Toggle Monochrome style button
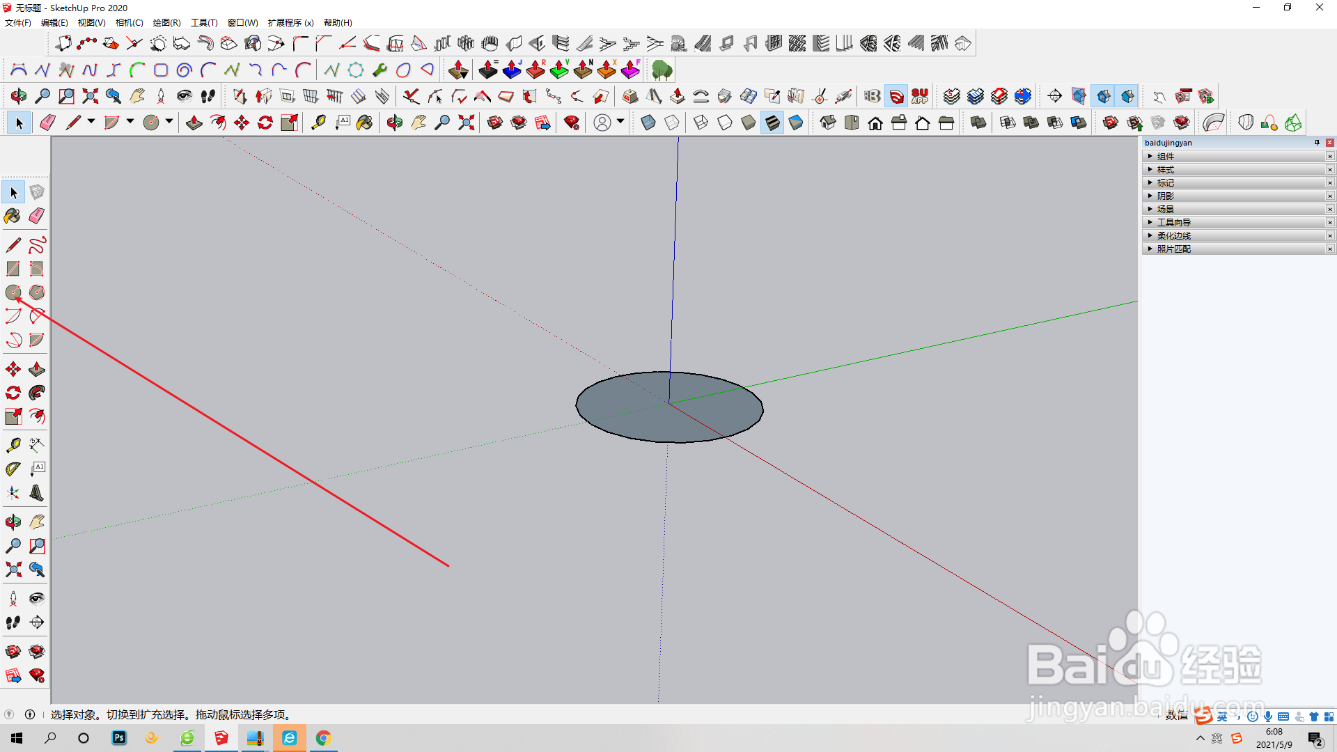Screen dimensions: 1337x752 pyautogui.click(x=796, y=123)
